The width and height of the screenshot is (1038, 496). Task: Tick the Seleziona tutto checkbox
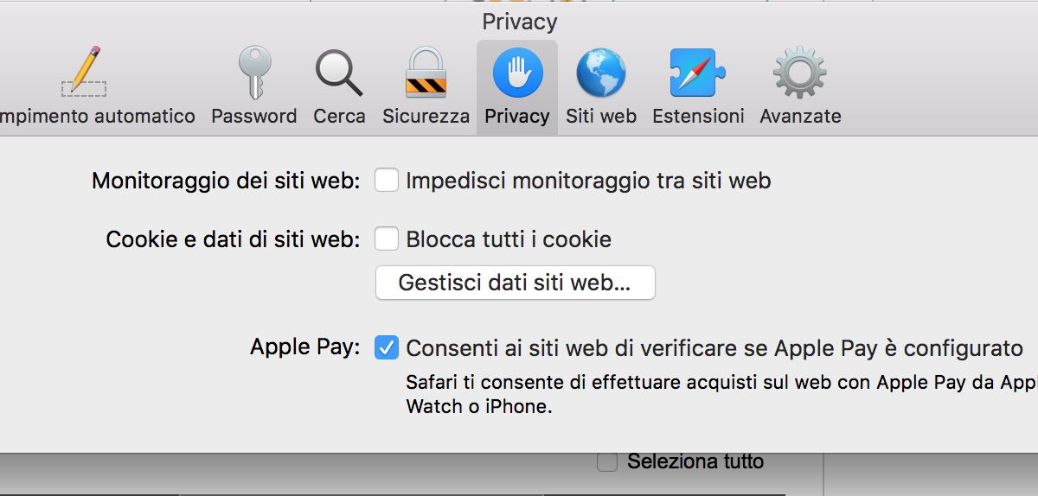tap(607, 462)
